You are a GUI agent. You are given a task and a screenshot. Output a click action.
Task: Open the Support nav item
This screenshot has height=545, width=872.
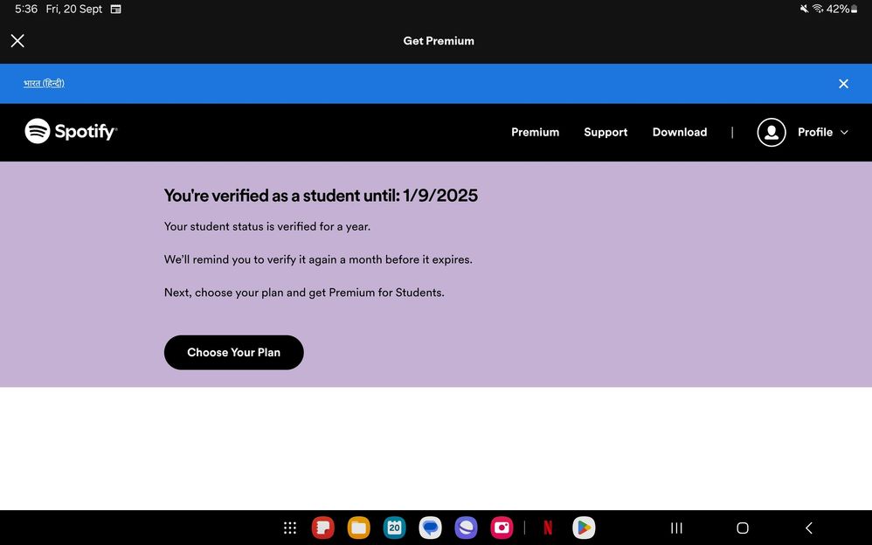coord(606,133)
